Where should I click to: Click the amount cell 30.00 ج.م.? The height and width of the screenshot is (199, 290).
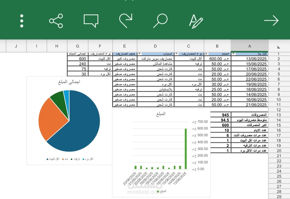pos(217,84)
